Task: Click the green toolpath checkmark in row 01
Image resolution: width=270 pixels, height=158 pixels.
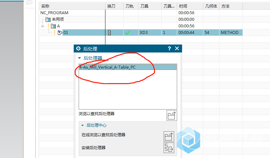Action: pyautogui.click(x=128, y=33)
